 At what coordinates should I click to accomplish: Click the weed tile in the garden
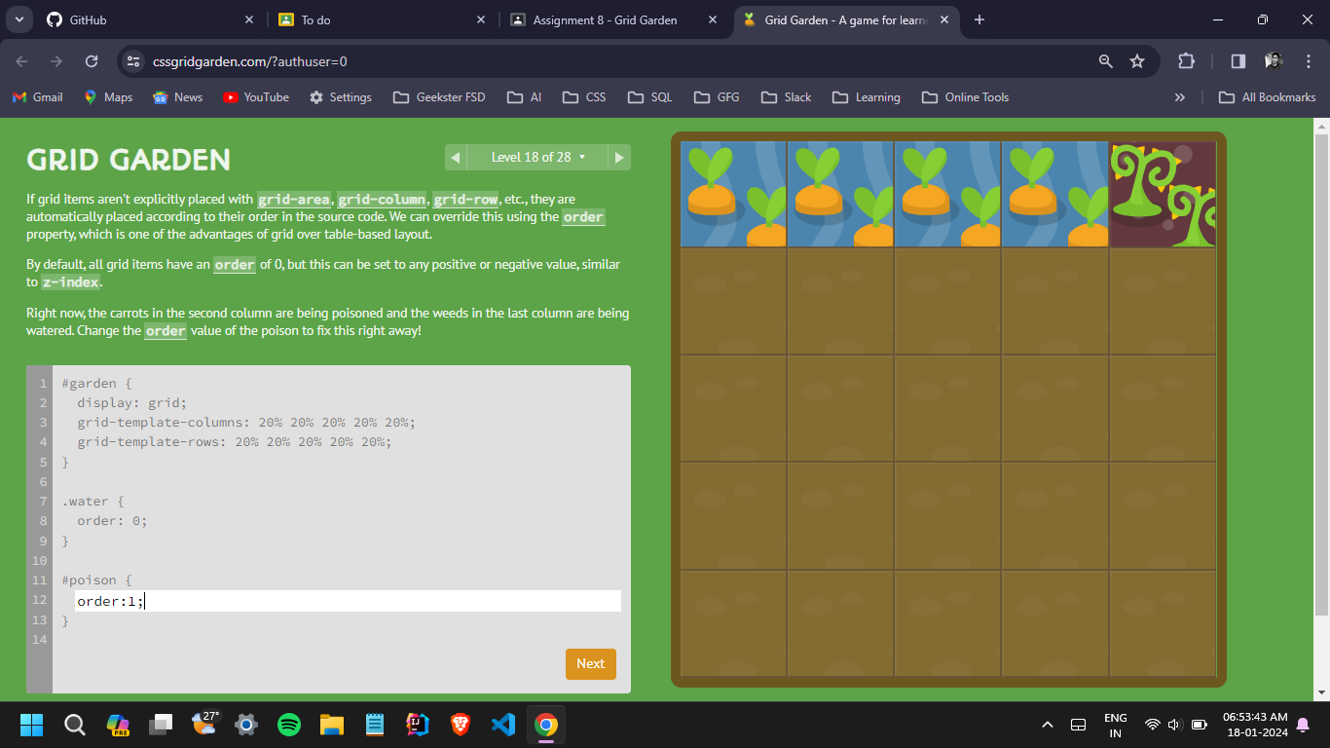click(x=1163, y=195)
